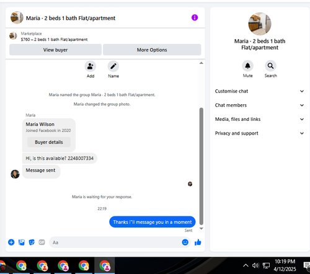Click the $760 listing title text

pos(54,40)
